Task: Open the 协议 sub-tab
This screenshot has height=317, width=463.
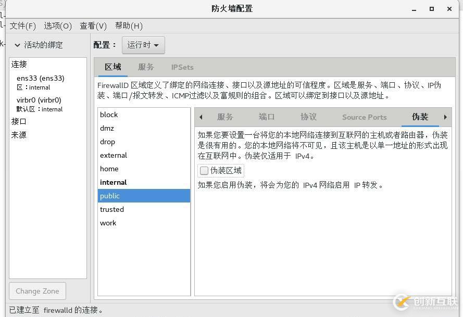Action: point(308,117)
